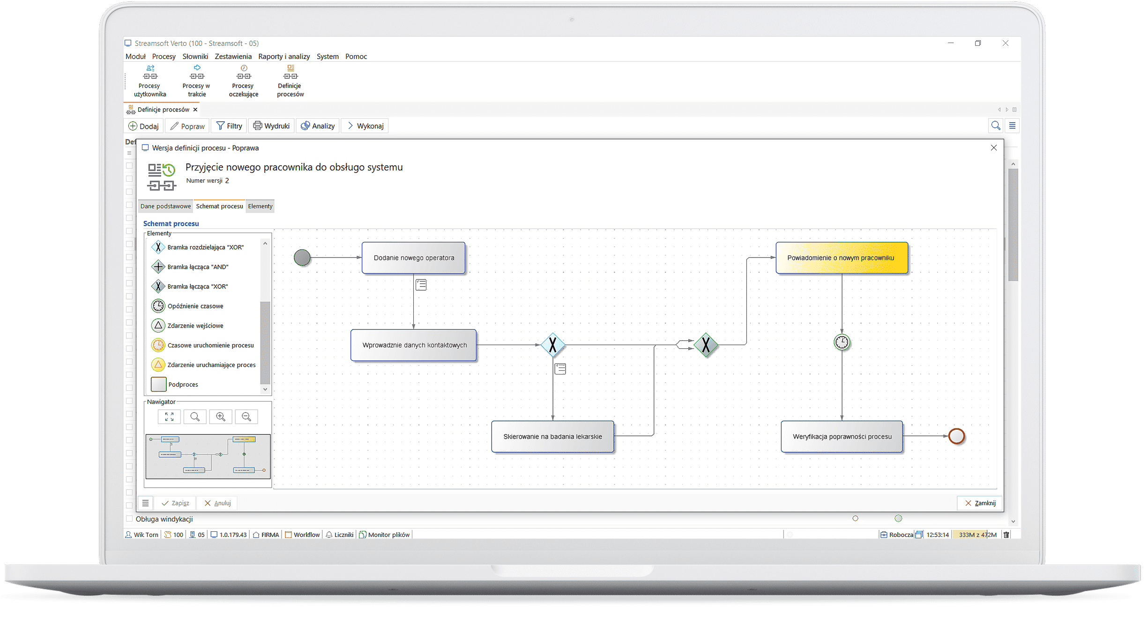
Task: Open the Słowniki menu
Action: coord(195,57)
